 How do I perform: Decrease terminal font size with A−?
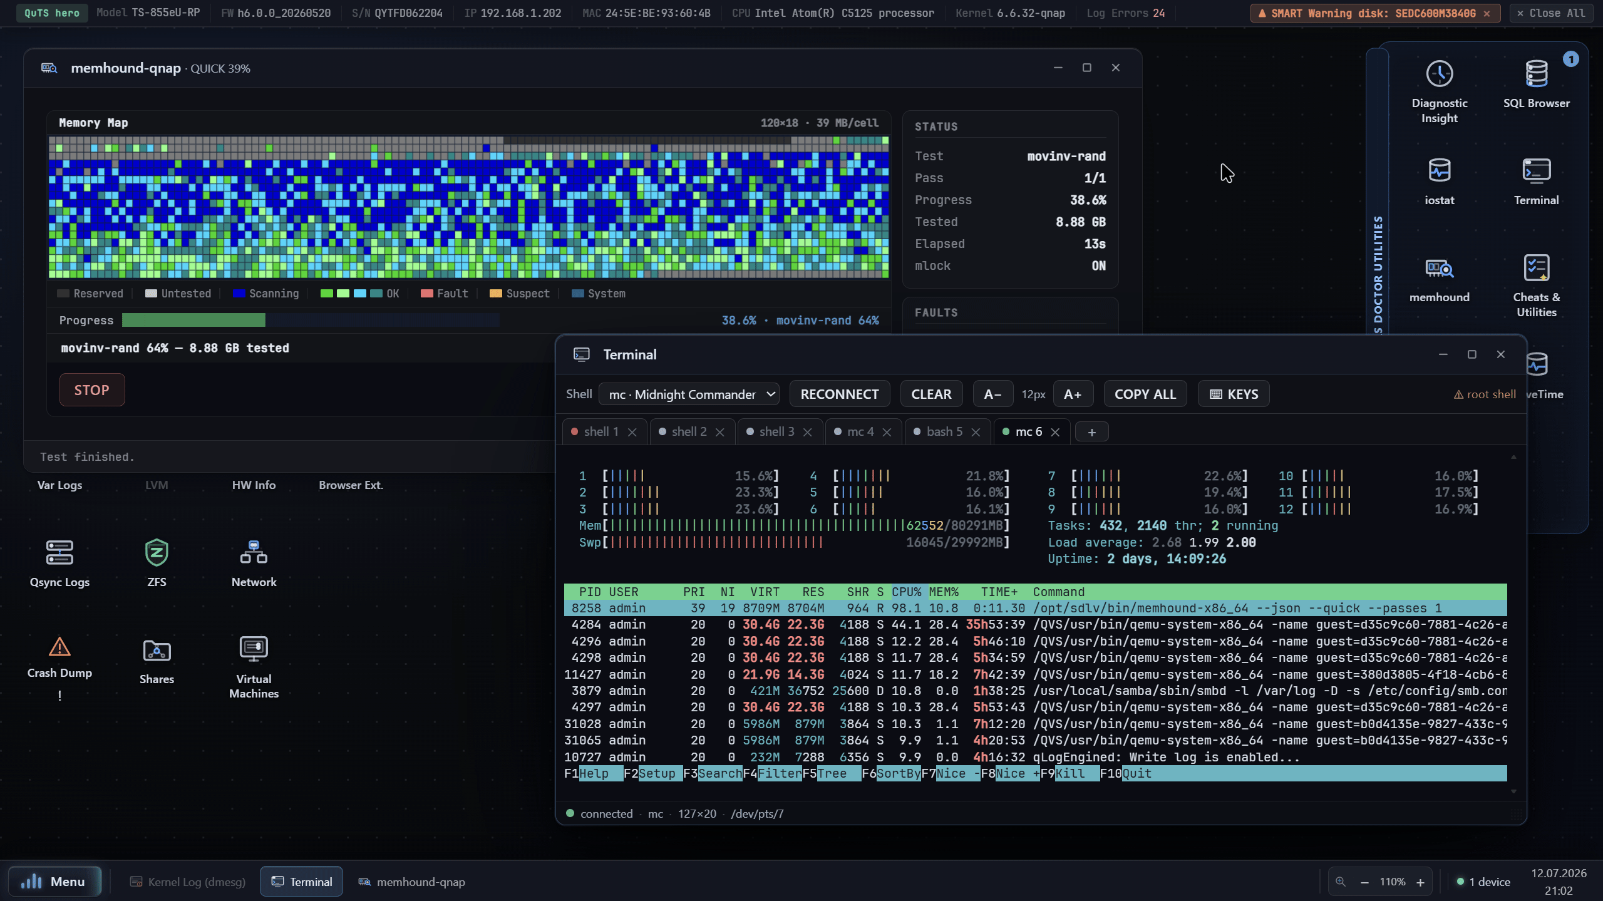(992, 394)
